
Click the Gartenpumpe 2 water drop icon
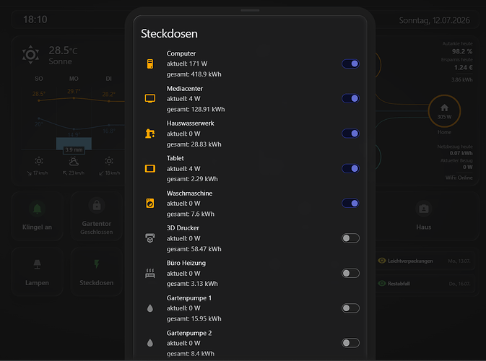(150, 343)
